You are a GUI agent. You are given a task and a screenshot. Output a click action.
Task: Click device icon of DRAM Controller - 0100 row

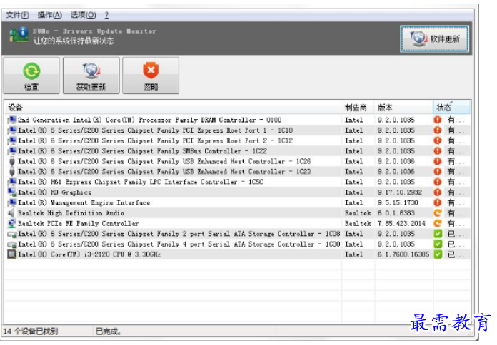click(12, 120)
